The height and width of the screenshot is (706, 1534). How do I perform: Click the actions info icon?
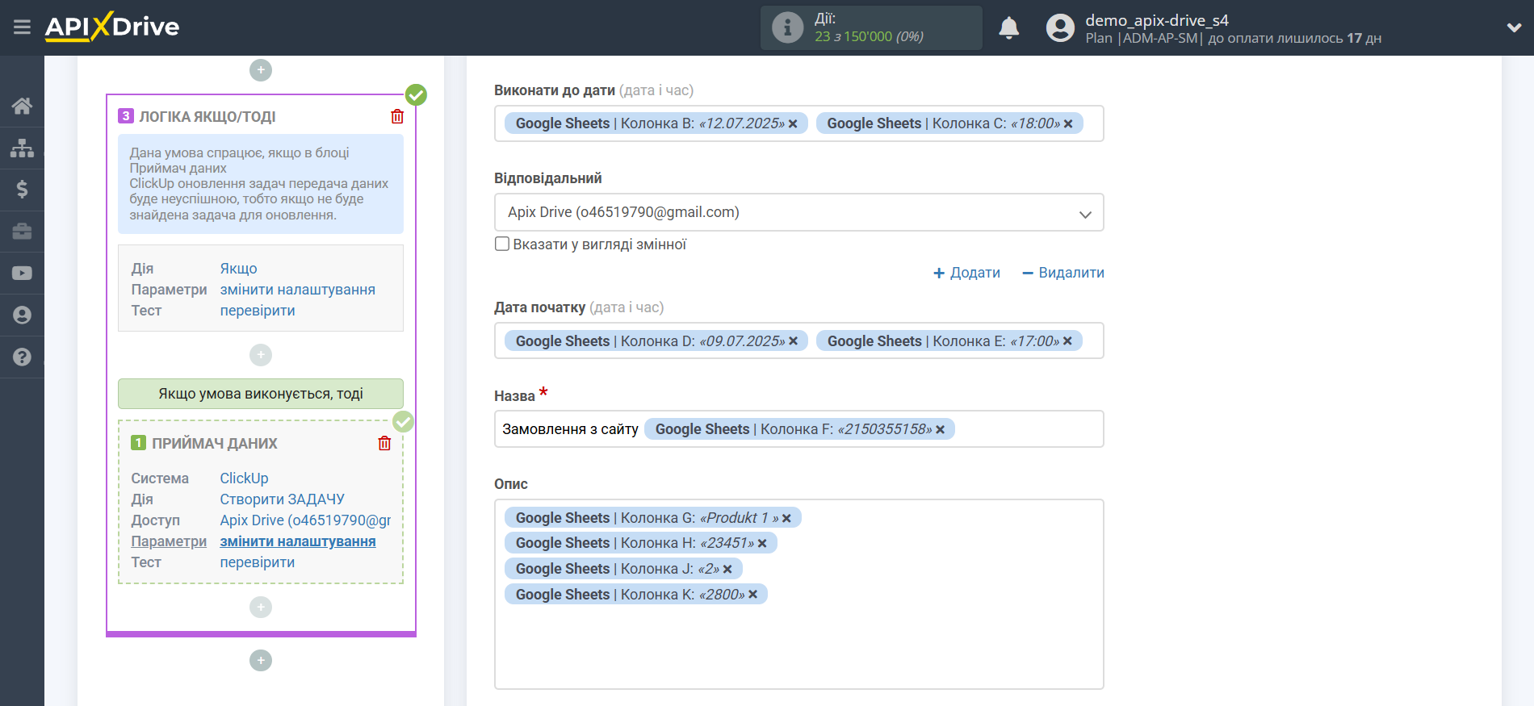click(787, 27)
